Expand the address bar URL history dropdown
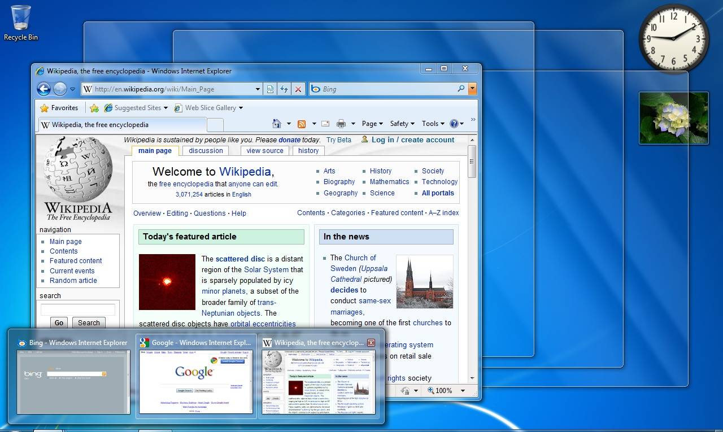Screen dimensions: 723x432 click(258, 89)
